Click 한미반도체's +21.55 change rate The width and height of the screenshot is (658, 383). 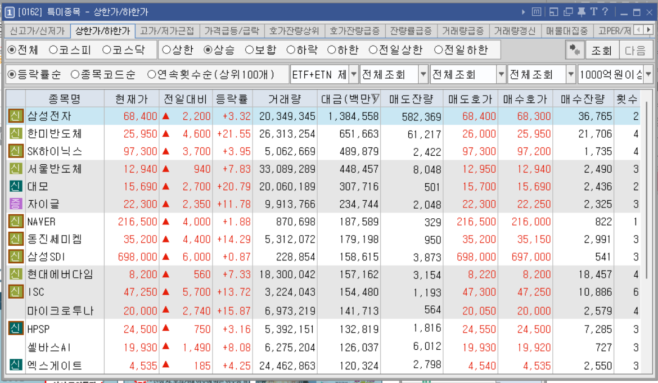(x=233, y=133)
